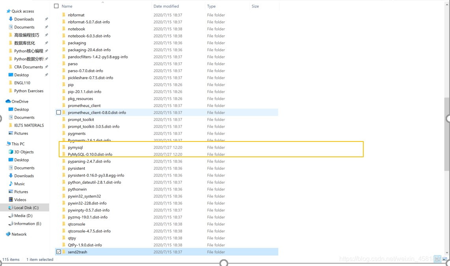450x266 pixels.
Task: Select the QtPy-1.9.0.dist-info folder
Action: [x=85, y=245]
